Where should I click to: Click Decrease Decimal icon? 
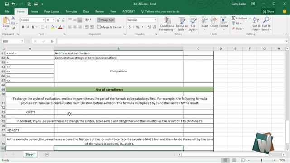coord(155,27)
